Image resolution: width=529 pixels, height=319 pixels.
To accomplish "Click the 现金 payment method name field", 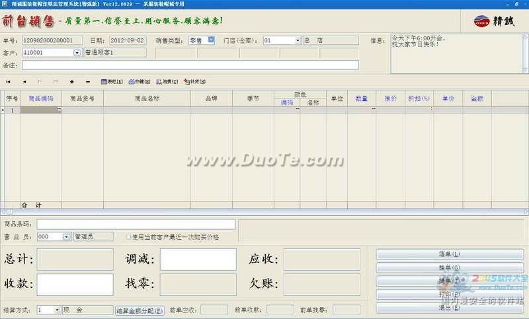I will 88,310.
